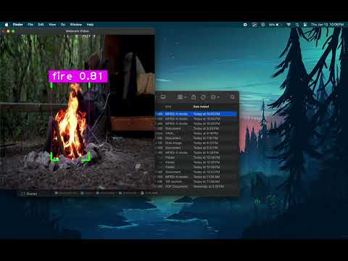
Task: Click the Webcam Video window title bar
Action: (78, 31)
